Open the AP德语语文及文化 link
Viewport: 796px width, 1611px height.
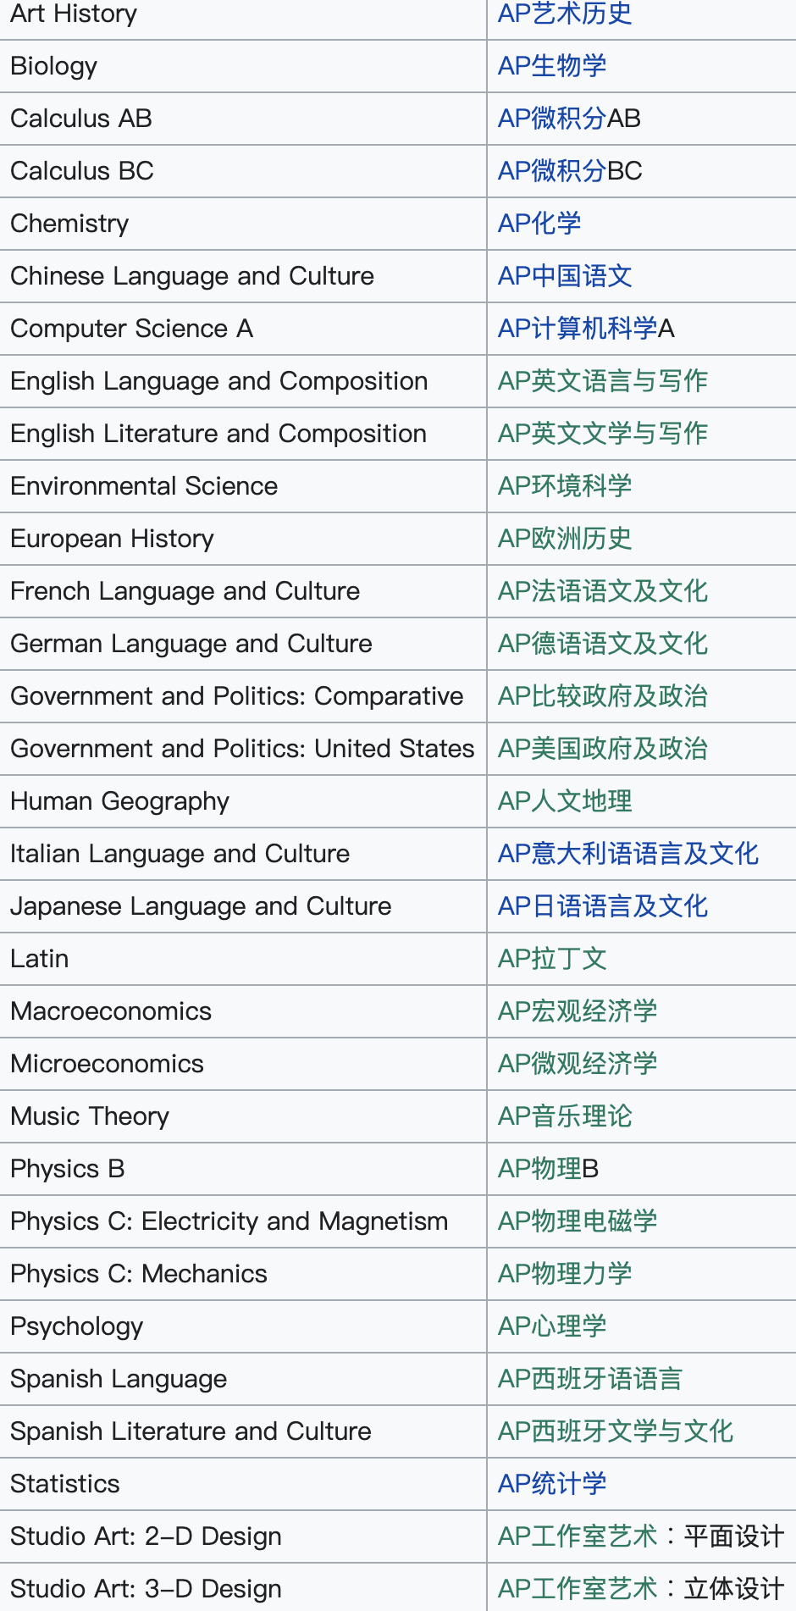(x=603, y=644)
